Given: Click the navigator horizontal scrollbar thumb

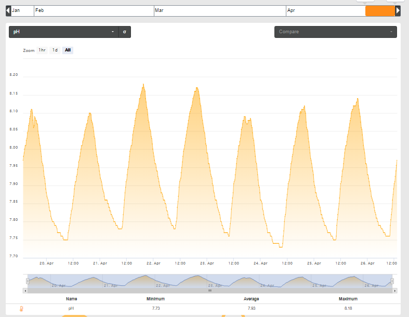Looking at the screenshot, I should coord(210,290).
